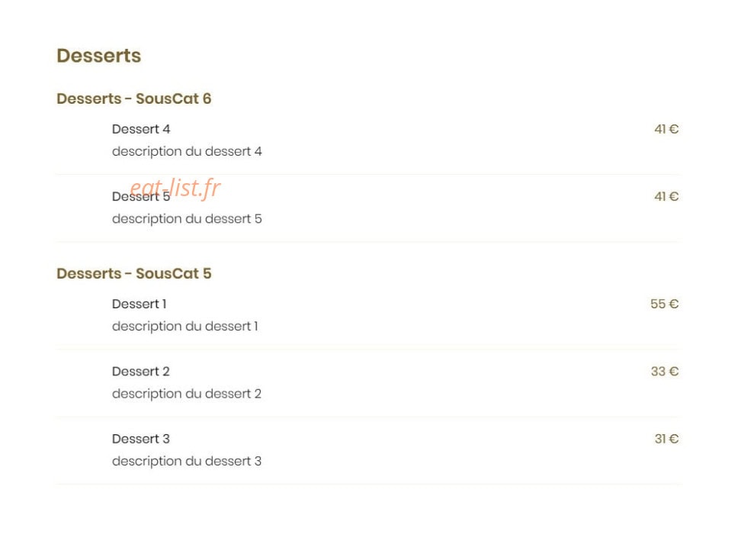Select text description du dessert 2
Image resolution: width=754 pixels, height=538 pixels.
click(x=187, y=394)
